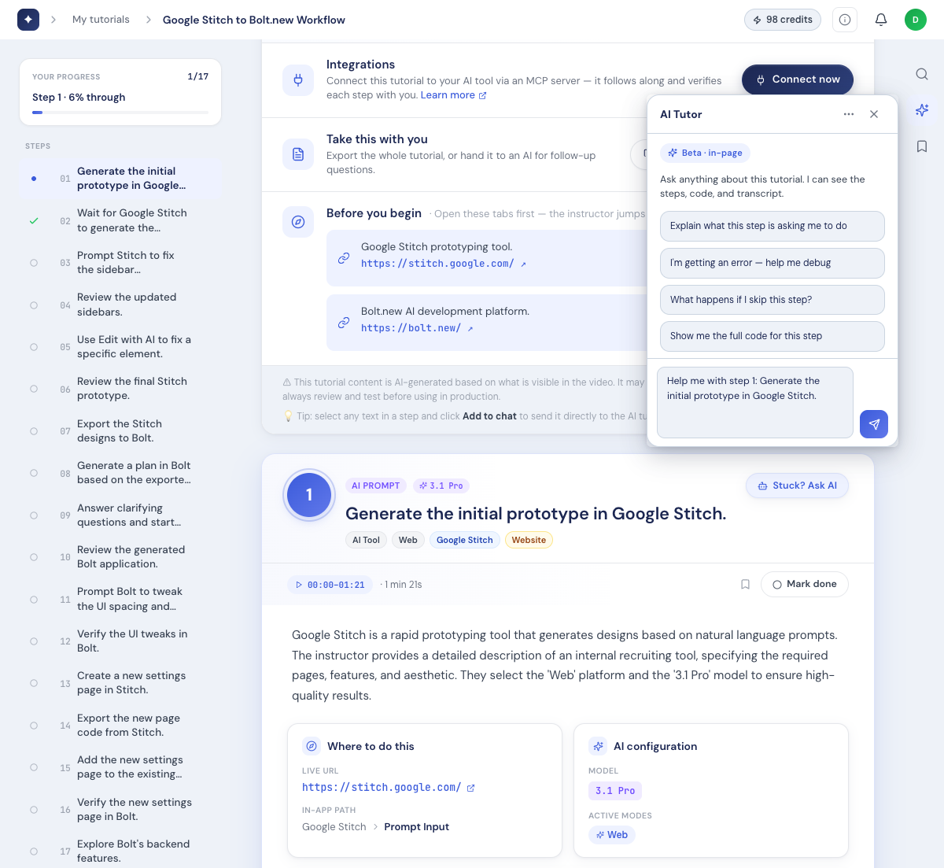Bookmark step 1 with the bookmark icon
The image size is (944, 868).
745,585
